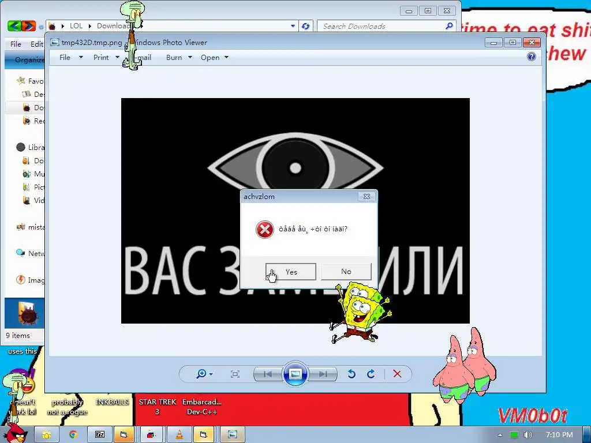Rotate image clockwise
This screenshot has height=443, width=591.
tap(371, 374)
